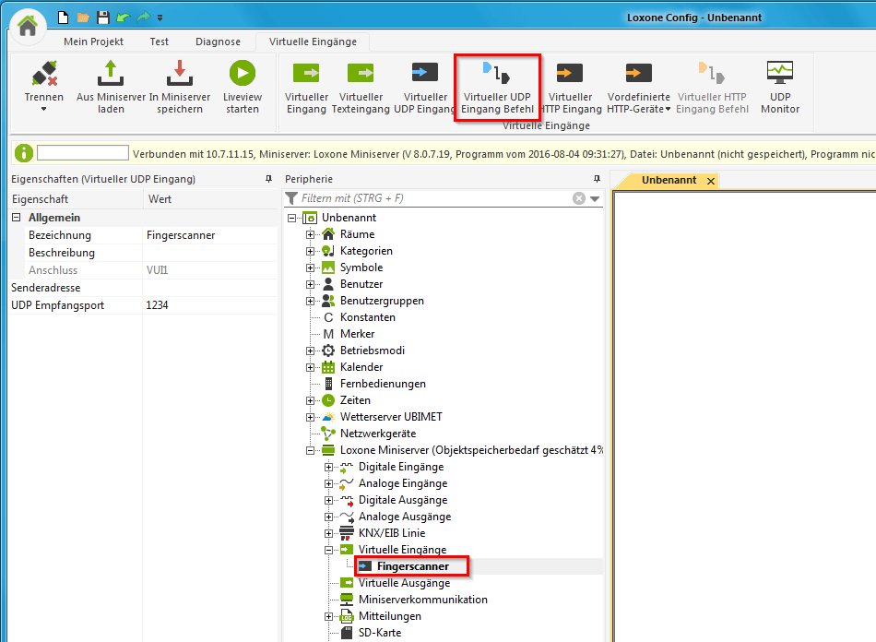Collapse the Allgemein properties group
Screen dimensions: 876x642
pyautogui.click(x=17, y=218)
